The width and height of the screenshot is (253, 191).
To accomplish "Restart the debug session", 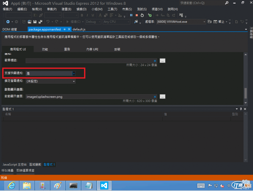I will pos(142,15).
